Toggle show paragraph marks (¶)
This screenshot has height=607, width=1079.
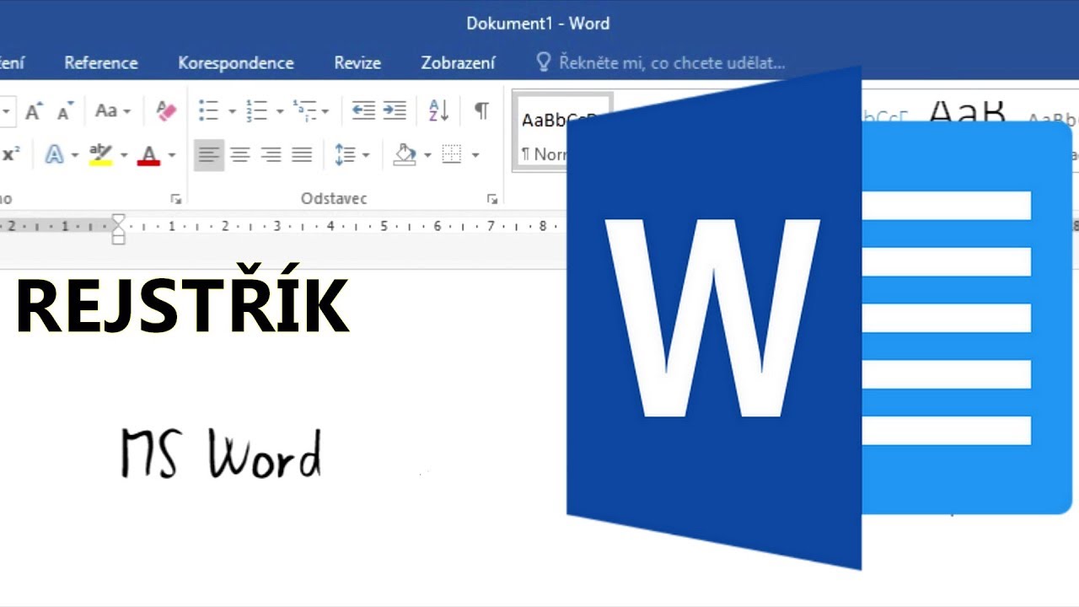click(x=481, y=110)
